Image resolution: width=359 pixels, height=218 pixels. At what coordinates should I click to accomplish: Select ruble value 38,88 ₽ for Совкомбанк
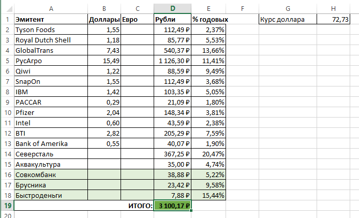click(173, 175)
